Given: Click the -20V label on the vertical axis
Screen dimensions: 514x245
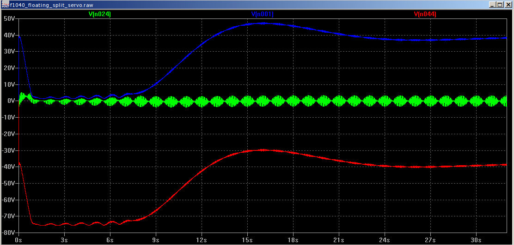Looking at the screenshot, I should [x=8, y=134].
